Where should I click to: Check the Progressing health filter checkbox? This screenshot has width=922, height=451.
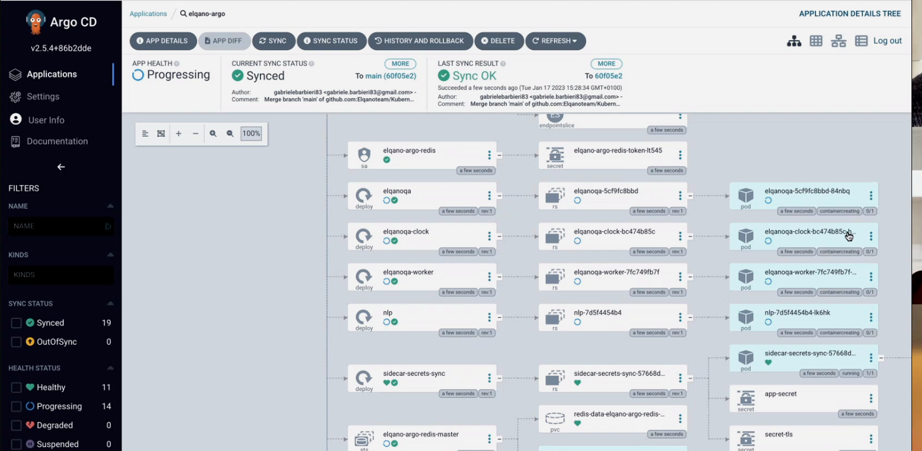pos(16,407)
